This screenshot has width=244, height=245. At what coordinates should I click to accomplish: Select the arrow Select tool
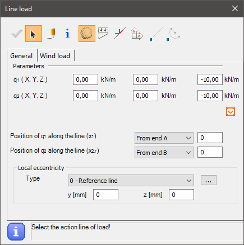coord(34,34)
